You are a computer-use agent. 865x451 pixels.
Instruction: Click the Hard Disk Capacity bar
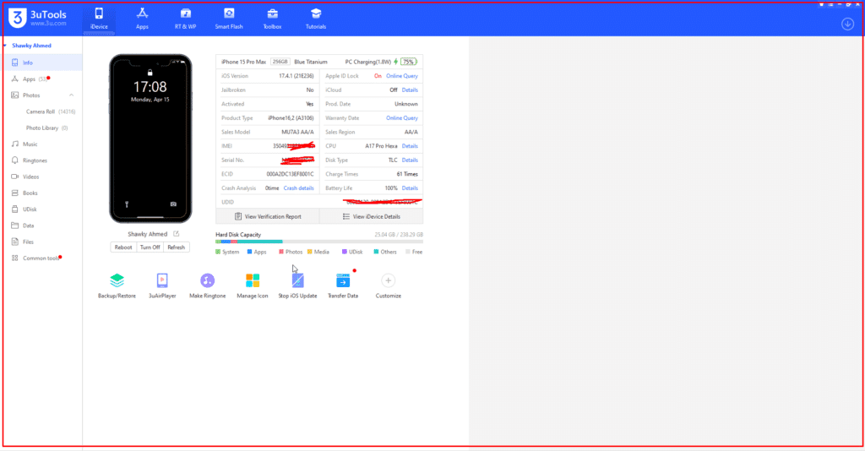tap(319, 242)
